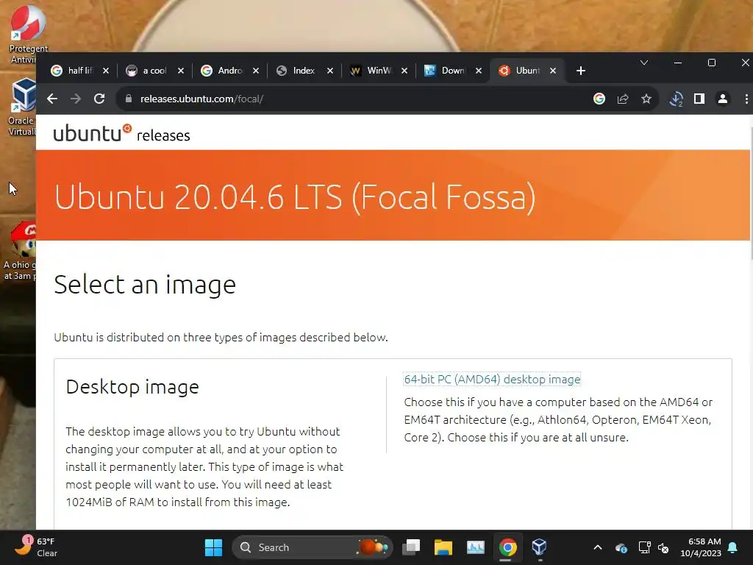Click the page's vertical scrollbar

(x=750, y=322)
